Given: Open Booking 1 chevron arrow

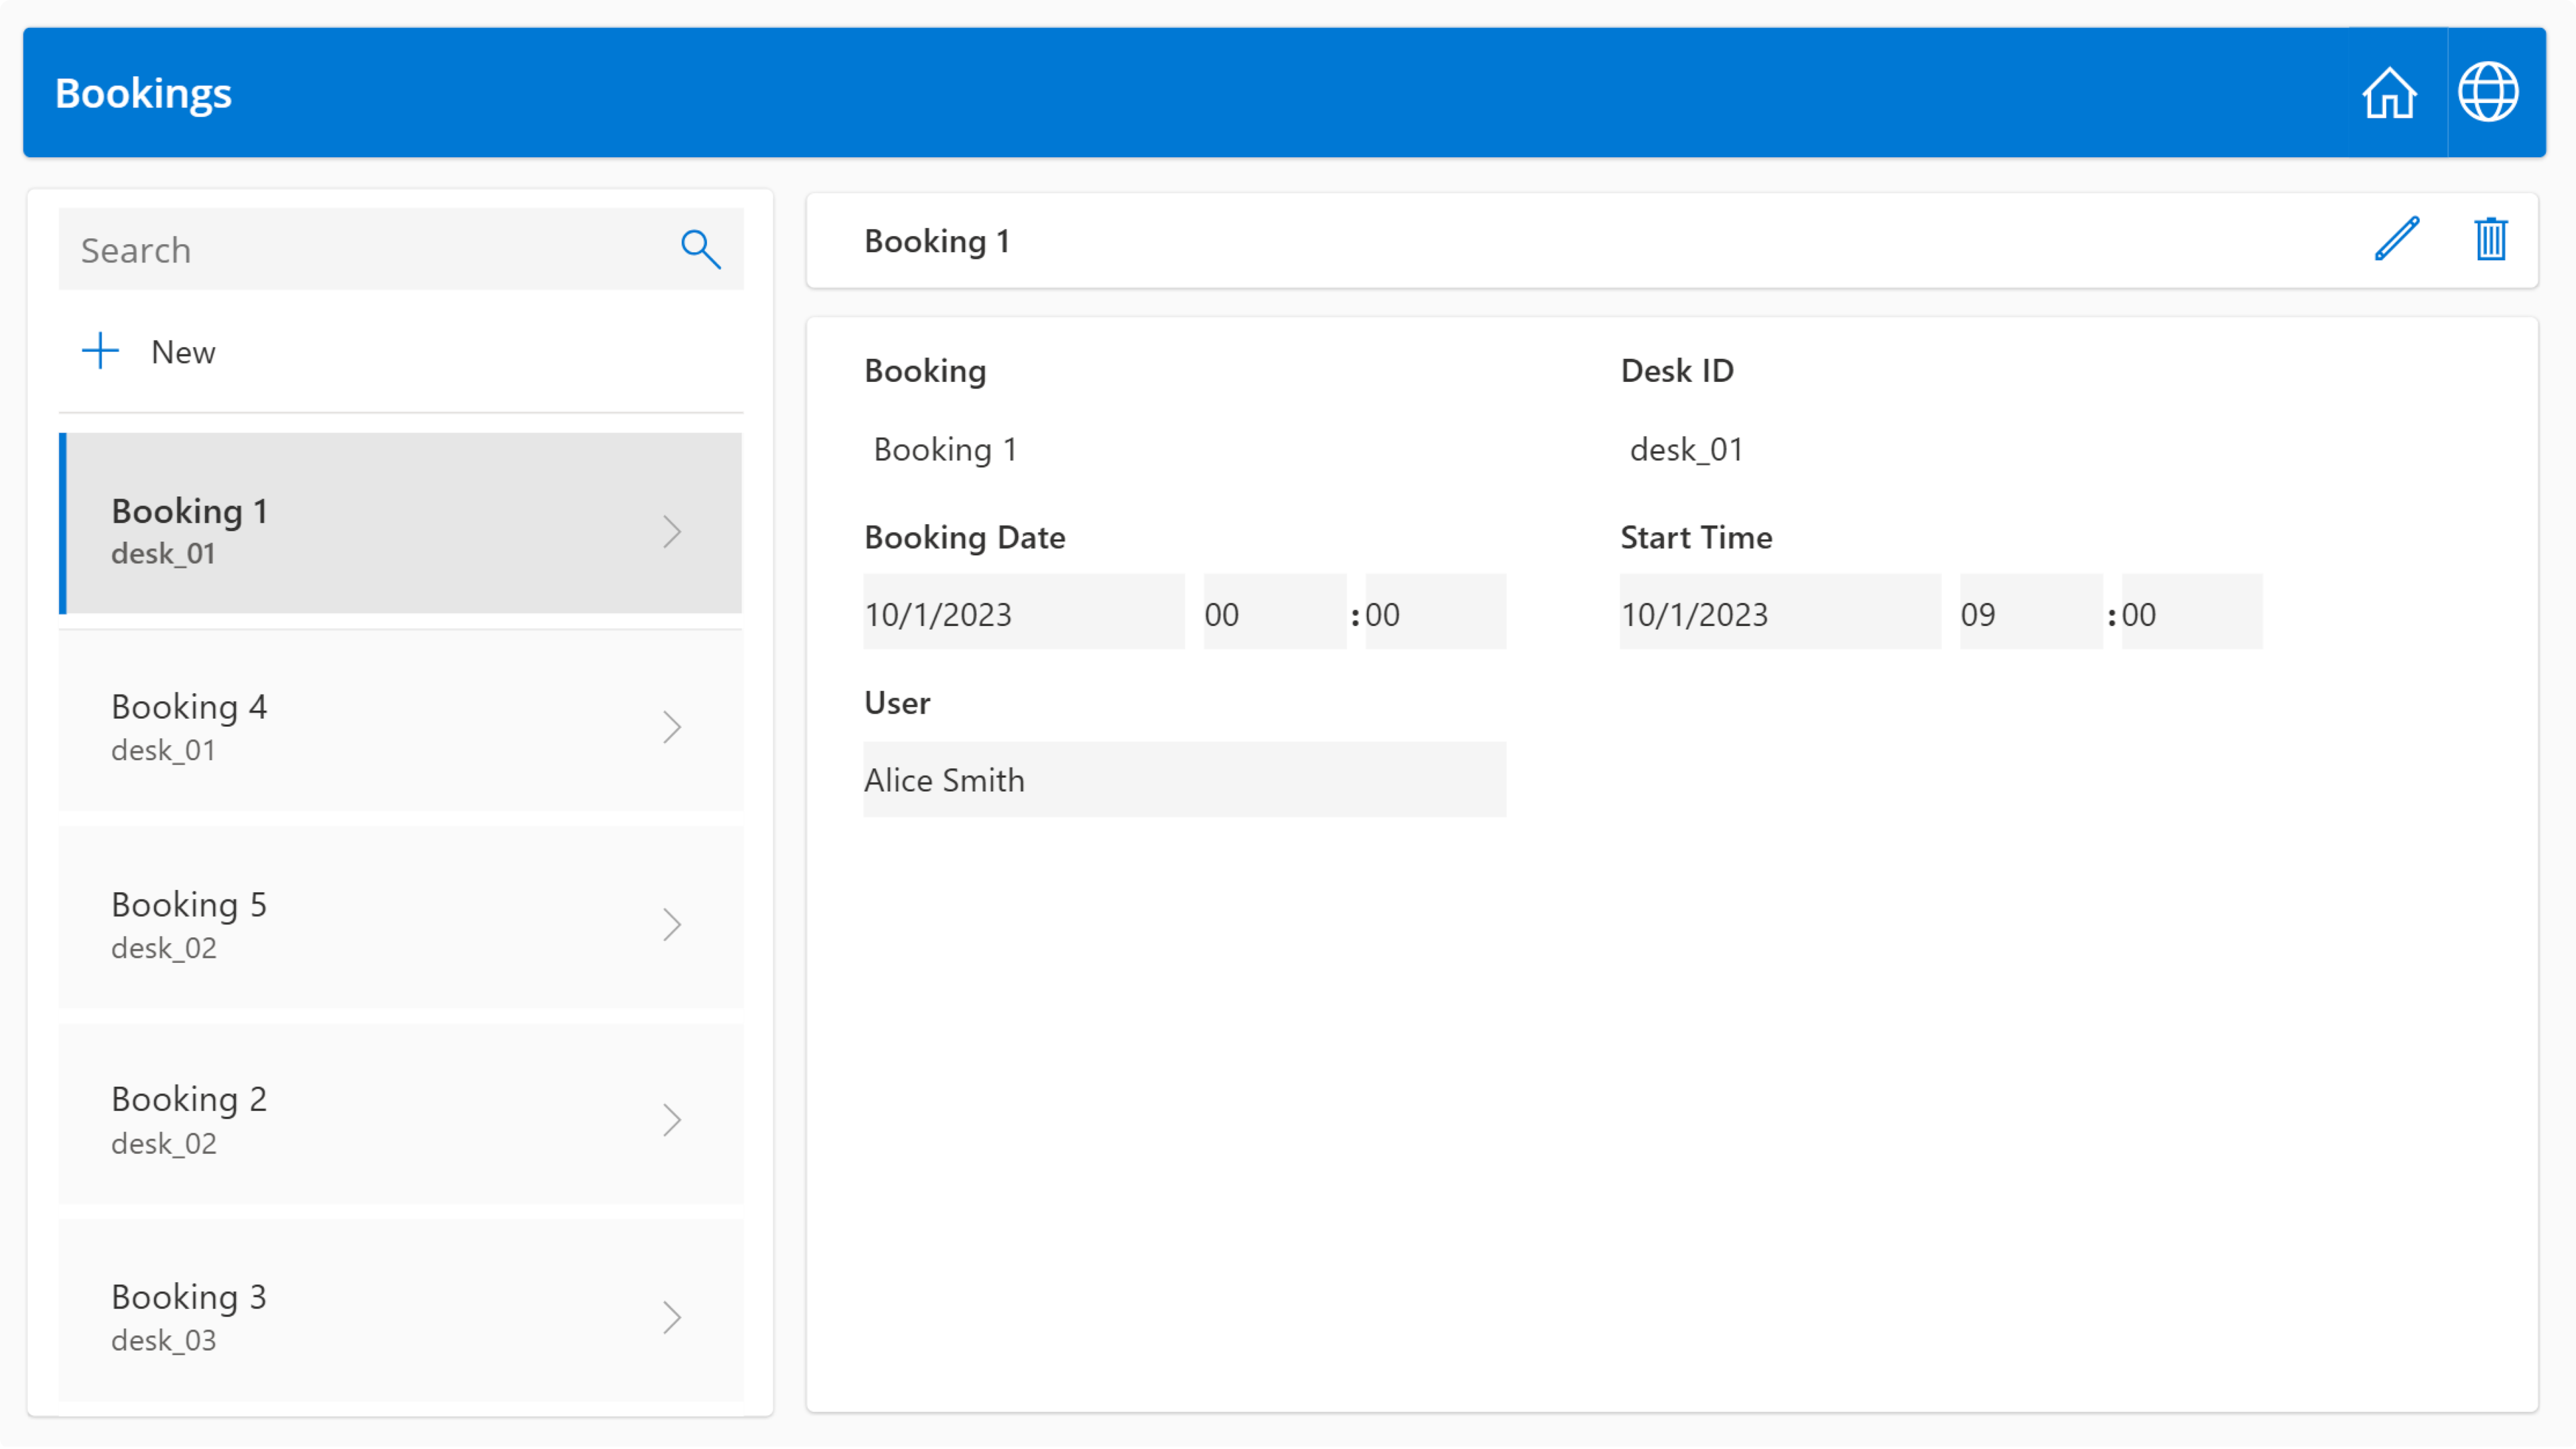Looking at the screenshot, I should click(x=672, y=531).
